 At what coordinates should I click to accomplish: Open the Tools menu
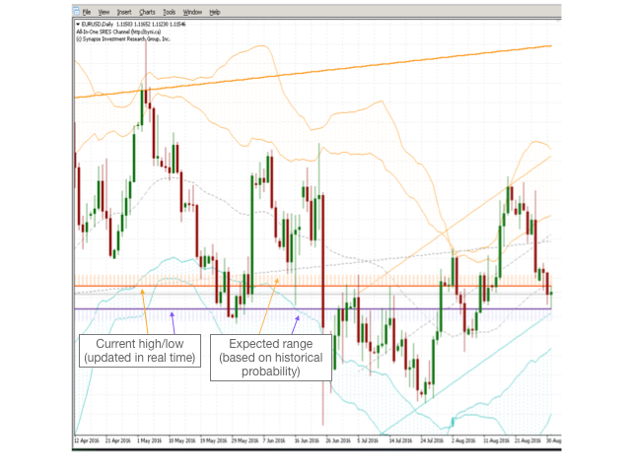pyautogui.click(x=170, y=12)
